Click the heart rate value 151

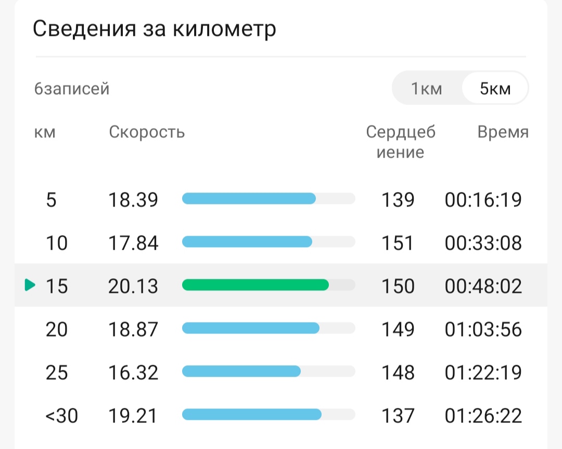click(398, 243)
